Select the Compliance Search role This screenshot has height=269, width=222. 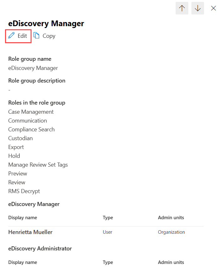coord(32,129)
